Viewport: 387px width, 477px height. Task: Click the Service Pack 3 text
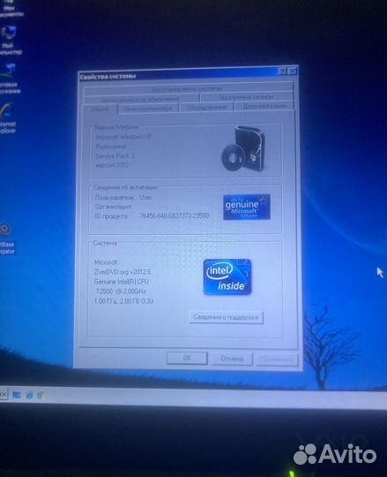pos(115,156)
